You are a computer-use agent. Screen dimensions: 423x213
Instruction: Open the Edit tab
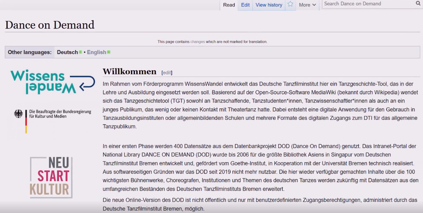[245, 5]
